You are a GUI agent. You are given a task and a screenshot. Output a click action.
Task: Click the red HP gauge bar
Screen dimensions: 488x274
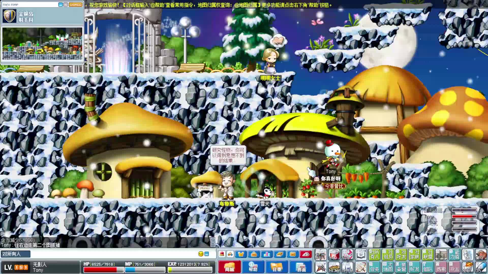(100, 270)
